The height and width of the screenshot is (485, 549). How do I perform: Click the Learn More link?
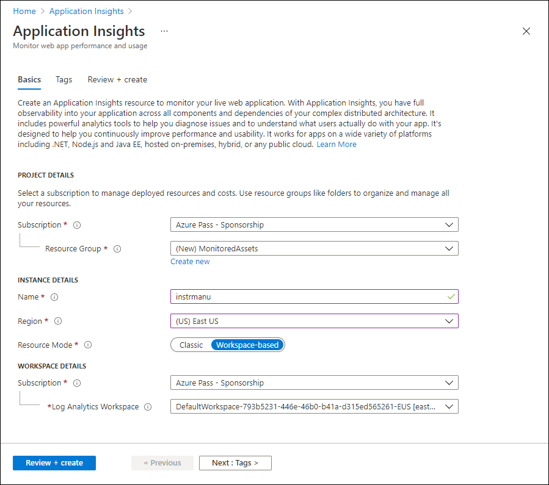tap(336, 144)
